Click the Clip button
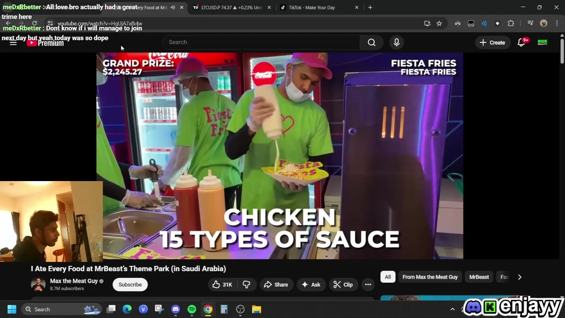 [343, 284]
